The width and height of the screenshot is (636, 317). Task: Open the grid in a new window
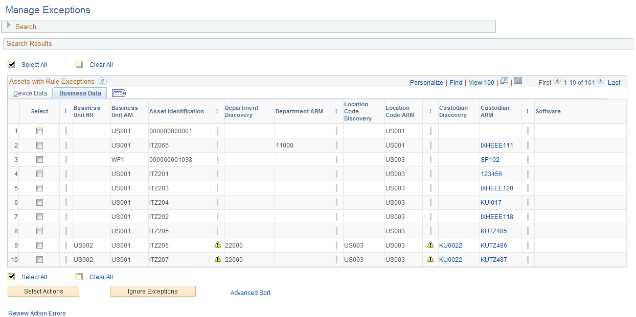click(505, 82)
